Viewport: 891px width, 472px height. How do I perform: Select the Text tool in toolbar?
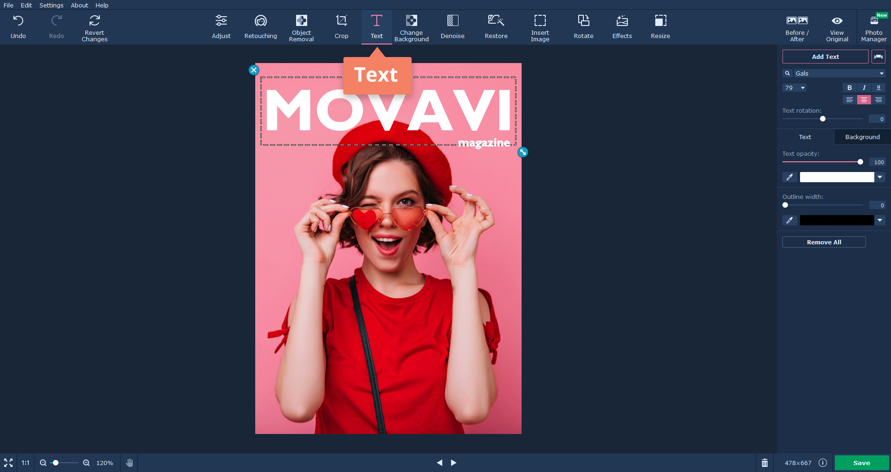click(x=377, y=27)
